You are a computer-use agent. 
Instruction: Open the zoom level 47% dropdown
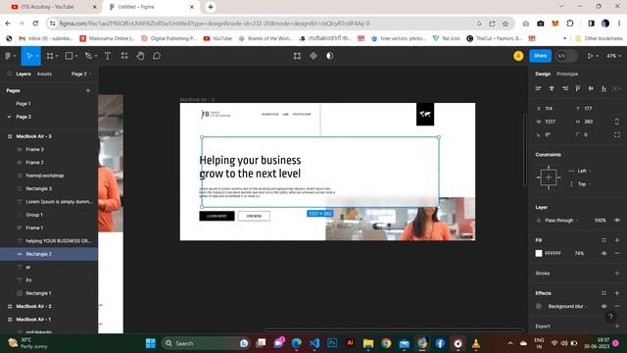(614, 56)
